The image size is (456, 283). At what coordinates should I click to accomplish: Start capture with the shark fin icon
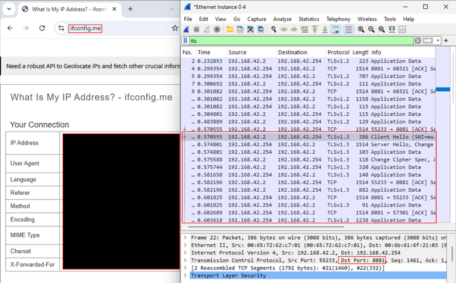tap(186, 29)
